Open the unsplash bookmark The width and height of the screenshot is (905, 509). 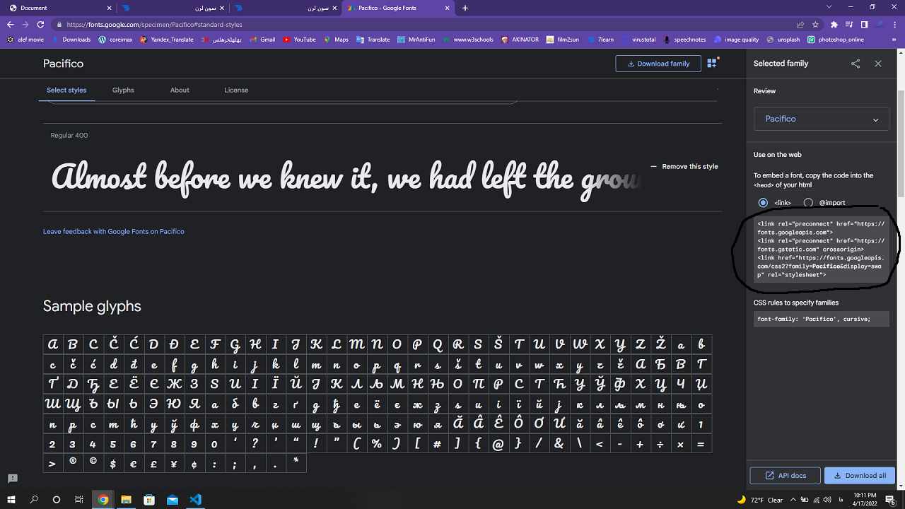(783, 40)
